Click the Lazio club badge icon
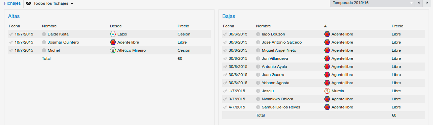Screen dimensions: 433x125 click(x=113, y=34)
